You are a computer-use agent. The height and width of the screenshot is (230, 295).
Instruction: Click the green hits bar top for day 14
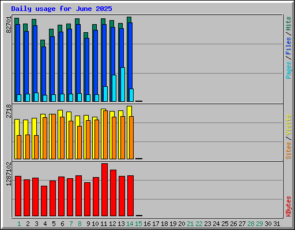pos(129,20)
